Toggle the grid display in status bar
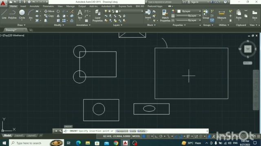The height and width of the screenshot is (146, 261). point(144,136)
